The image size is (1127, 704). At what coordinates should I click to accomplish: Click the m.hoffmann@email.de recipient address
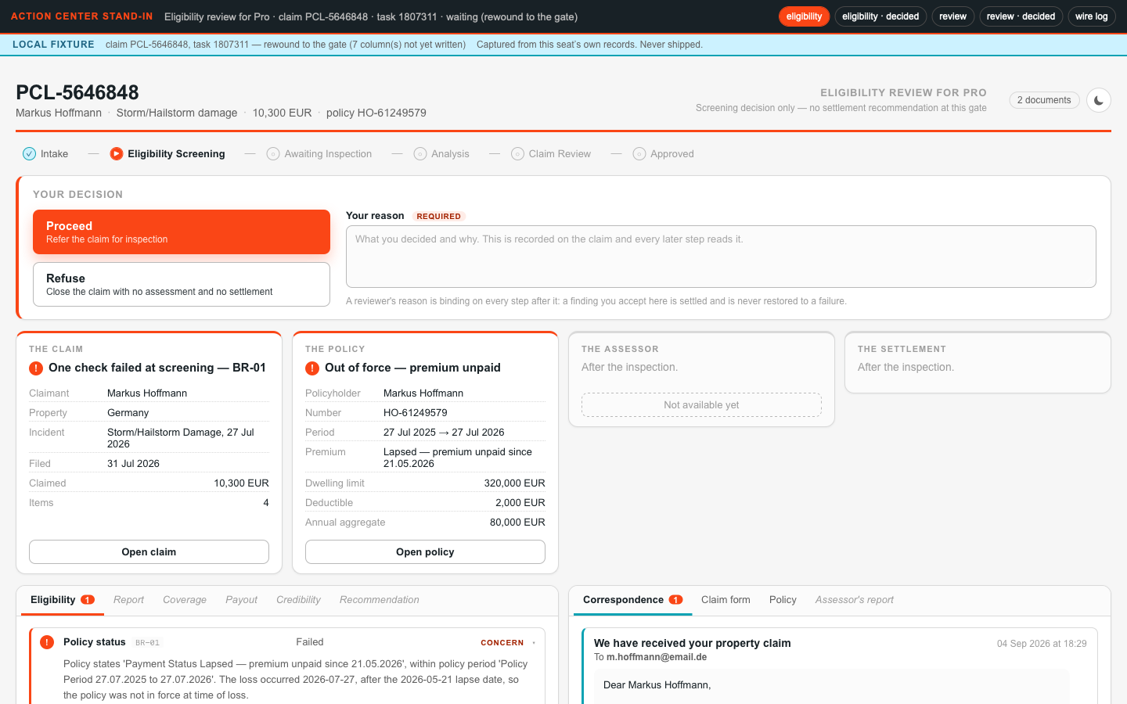[657, 657]
